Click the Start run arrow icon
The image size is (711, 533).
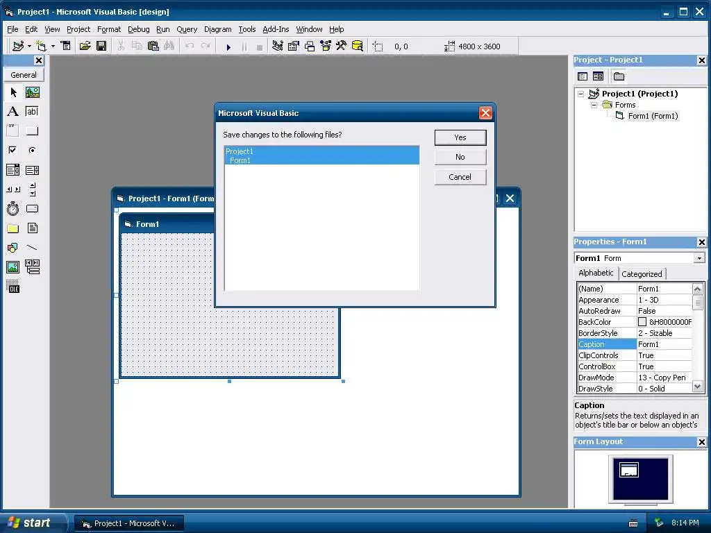pyautogui.click(x=228, y=46)
